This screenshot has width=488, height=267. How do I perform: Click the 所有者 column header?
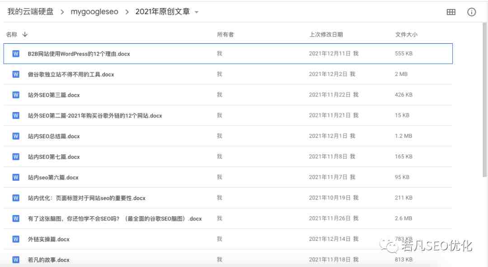pos(225,34)
